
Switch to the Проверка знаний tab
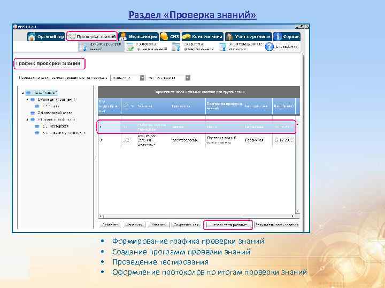[92, 36]
